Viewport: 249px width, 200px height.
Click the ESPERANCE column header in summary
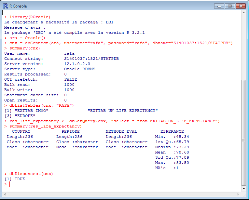coord(172,131)
